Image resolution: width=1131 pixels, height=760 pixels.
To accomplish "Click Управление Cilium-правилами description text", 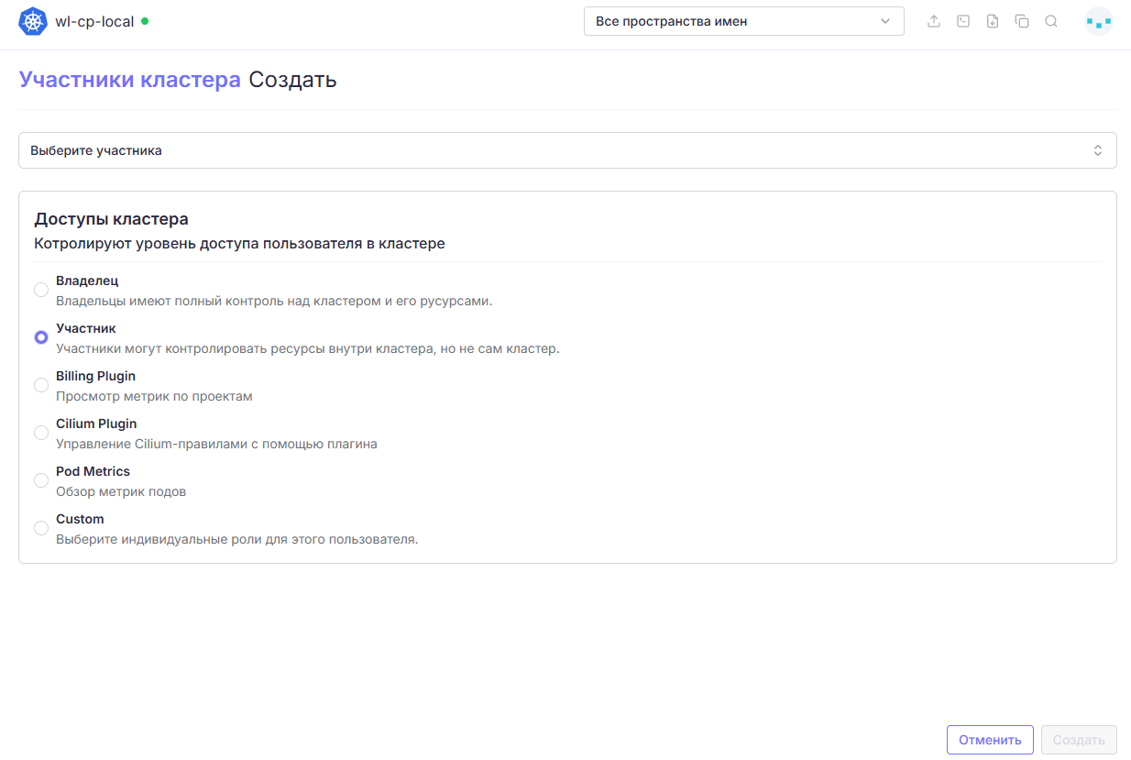I will tap(216, 444).
